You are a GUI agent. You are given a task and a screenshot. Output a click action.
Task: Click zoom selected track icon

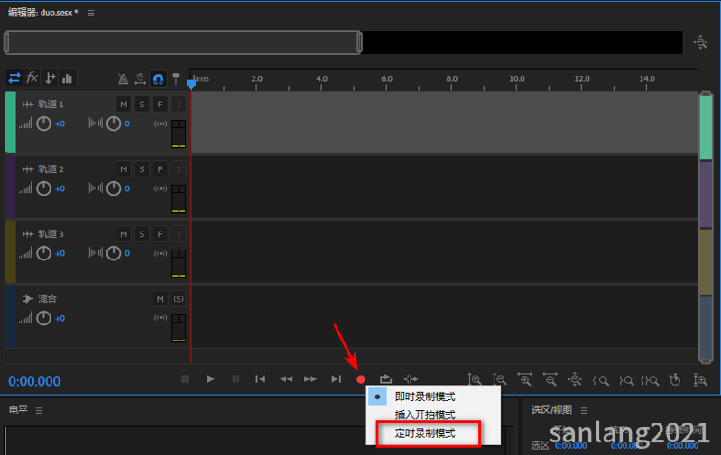700,379
